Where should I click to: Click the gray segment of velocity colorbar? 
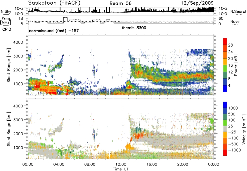(x=225, y=129)
